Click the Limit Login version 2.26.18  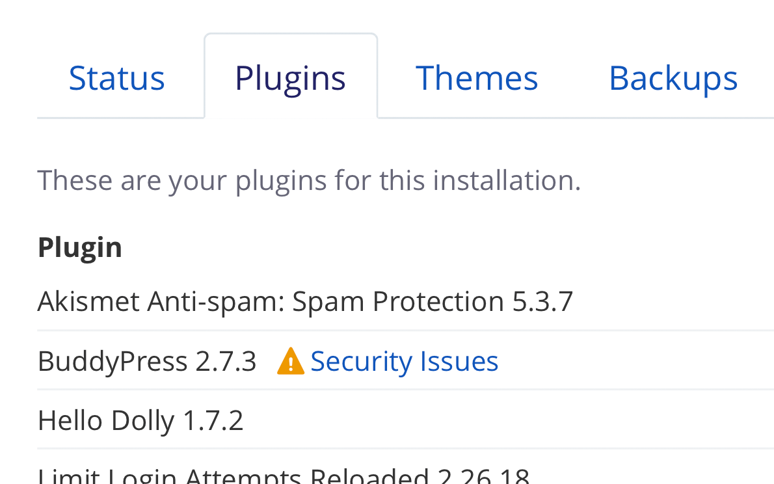pos(484,475)
